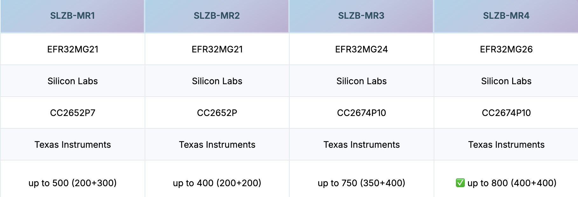Image resolution: width=578 pixels, height=197 pixels.
Task: Select the "up to 750 (350+400)" cell
Action: [x=361, y=183]
